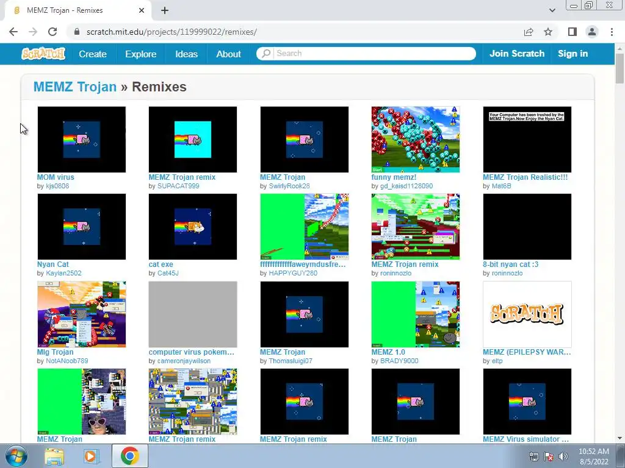625x468 pixels.
Task: Open the MOM virus project link
Action: pos(56,177)
